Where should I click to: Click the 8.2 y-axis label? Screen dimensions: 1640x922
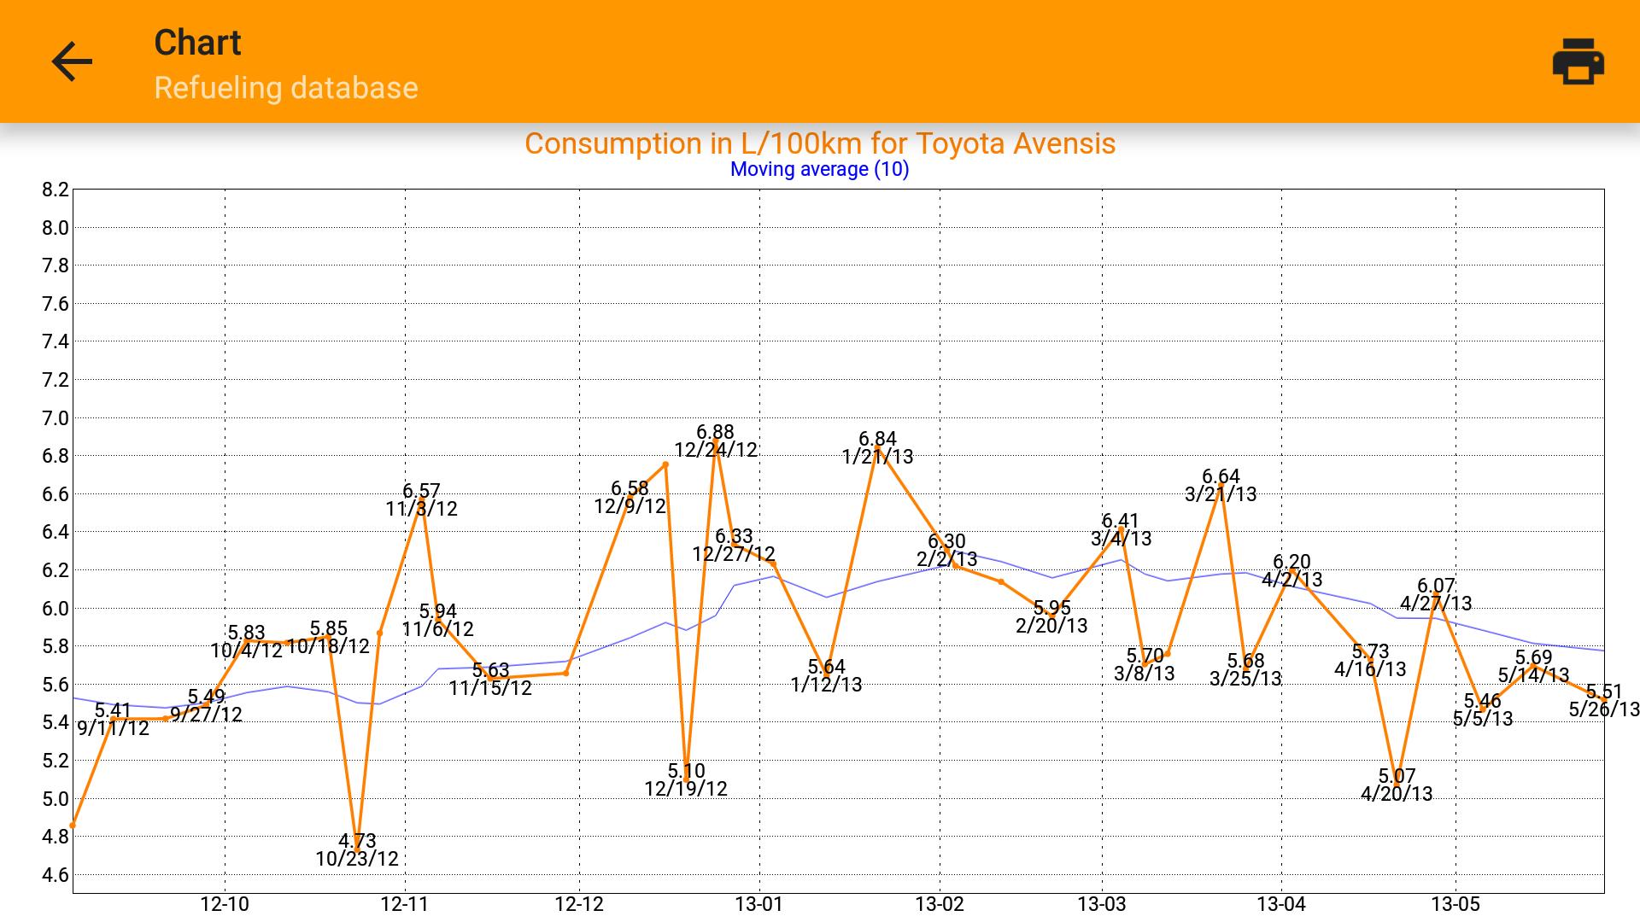coord(55,190)
